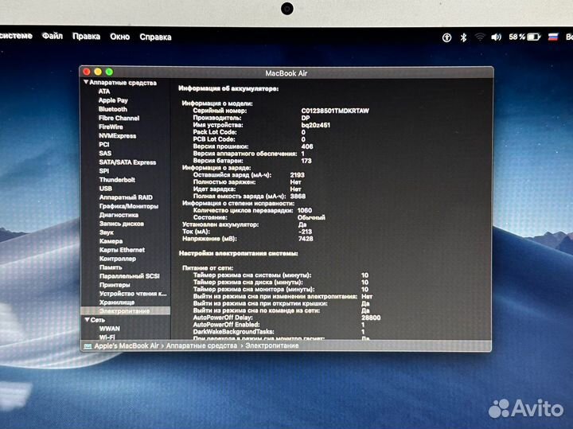Select Apple Pay in the sidebar
This screenshot has height=429, width=573.
pos(113,100)
